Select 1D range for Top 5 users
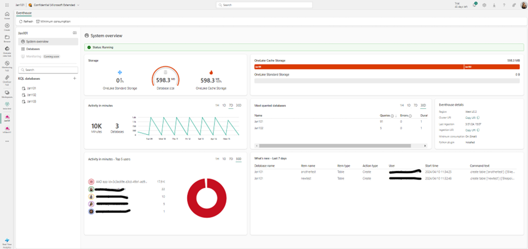This screenshot has width=528, height=249. (224, 159)
